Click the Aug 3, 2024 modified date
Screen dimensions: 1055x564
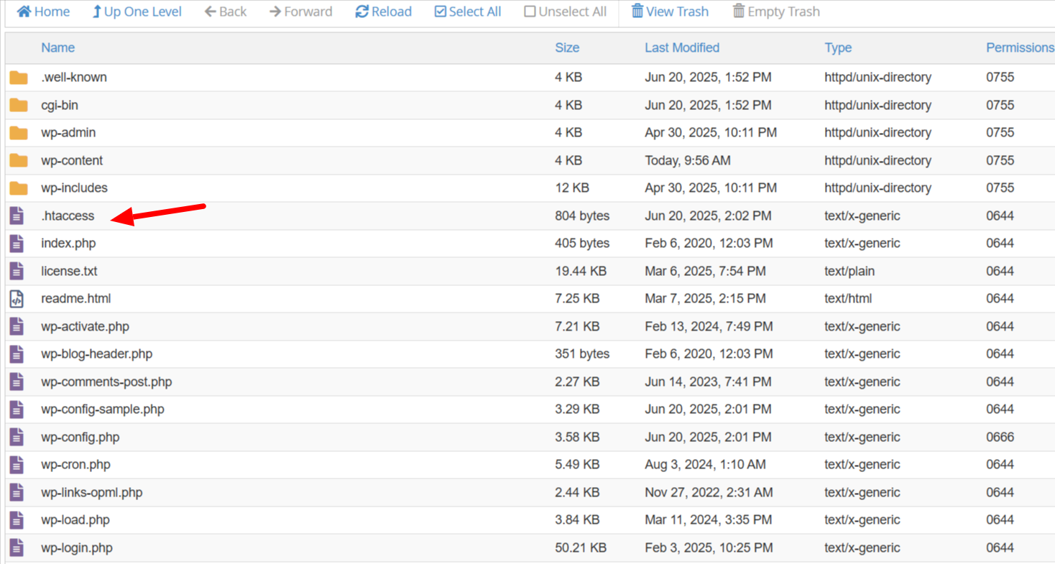coord(705,464)
